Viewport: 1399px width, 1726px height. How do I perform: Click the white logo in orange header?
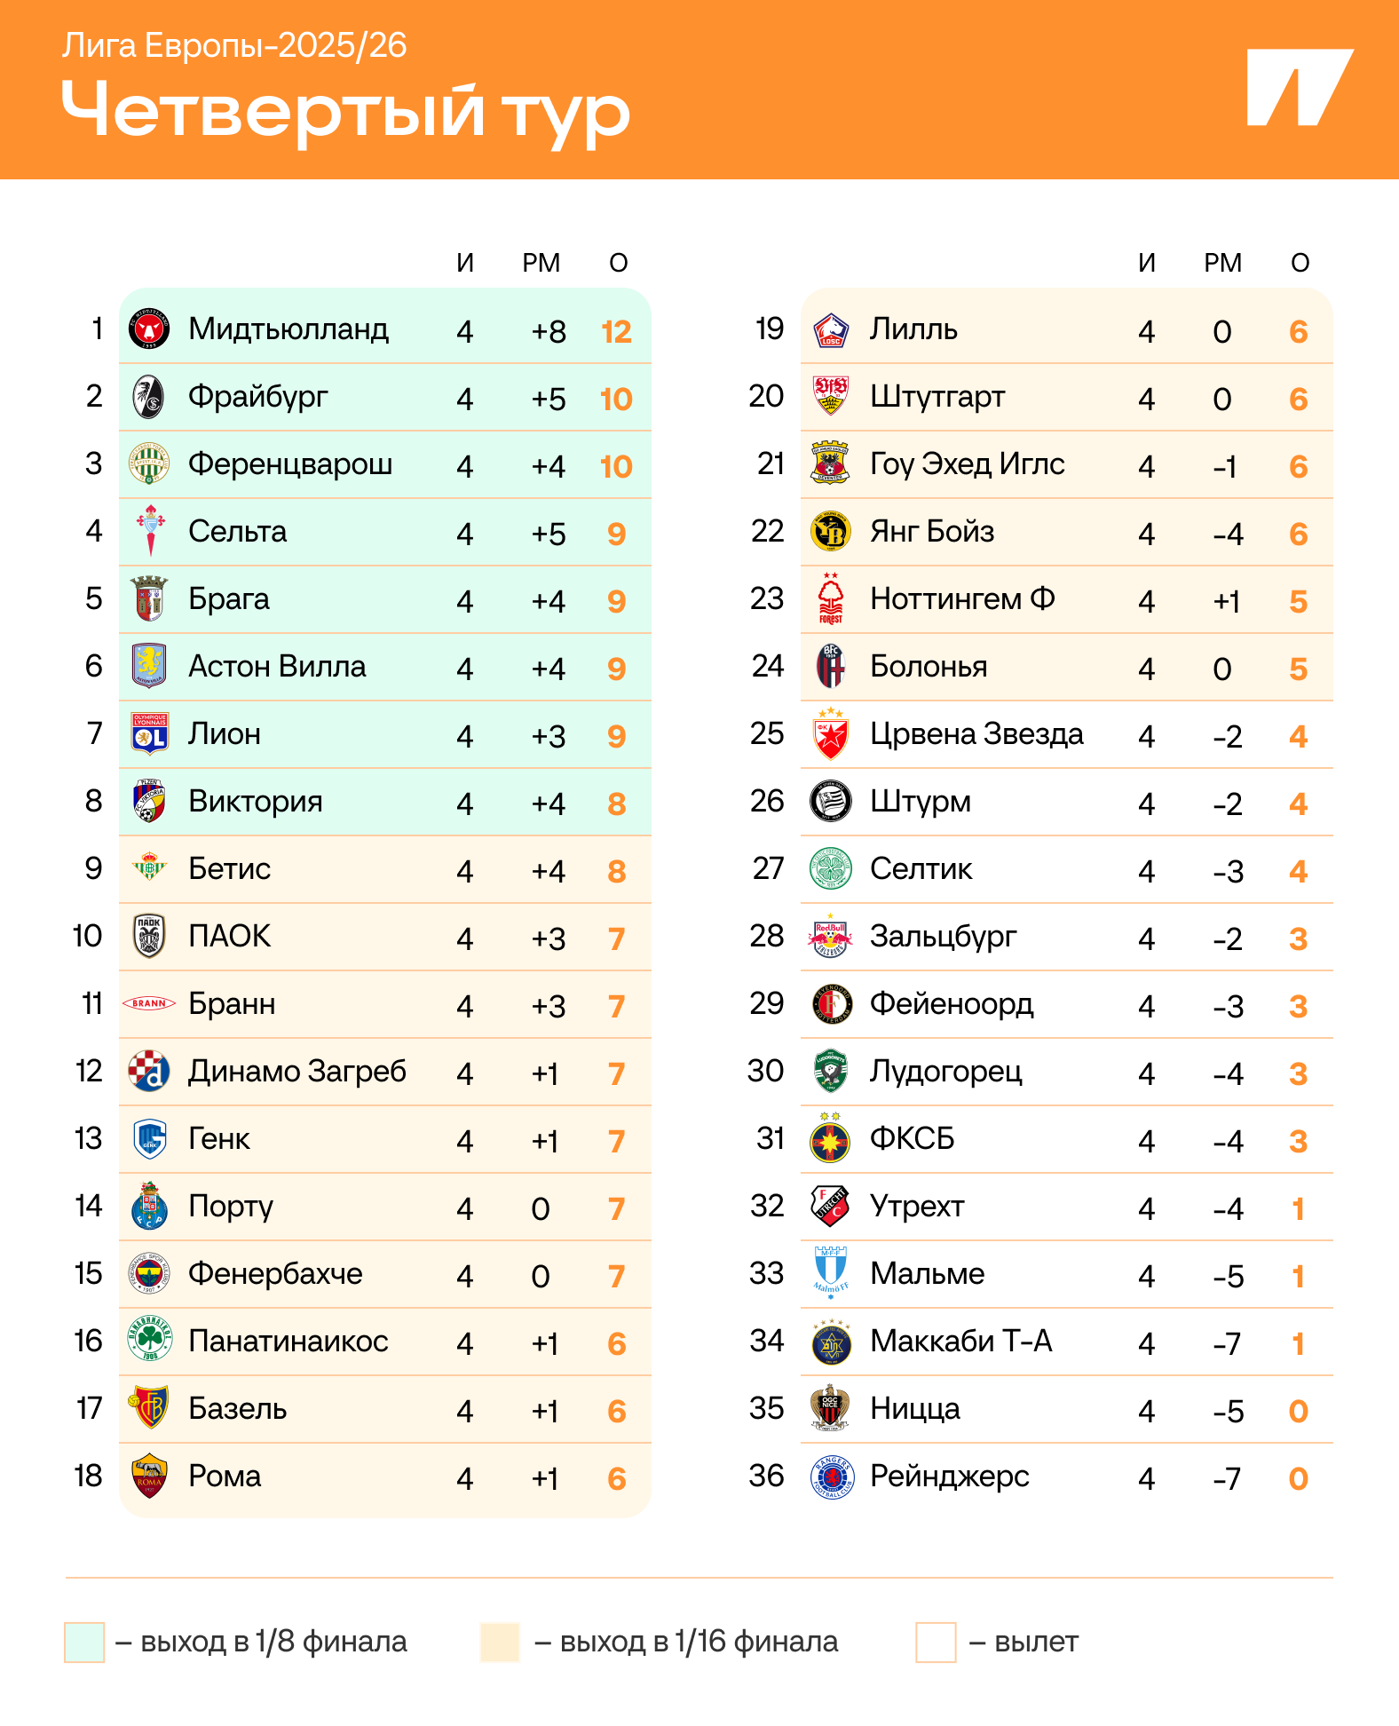1298,87
